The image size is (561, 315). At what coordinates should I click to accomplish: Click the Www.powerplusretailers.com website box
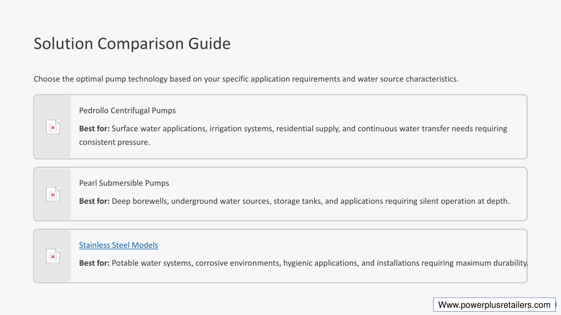point(494,305)
